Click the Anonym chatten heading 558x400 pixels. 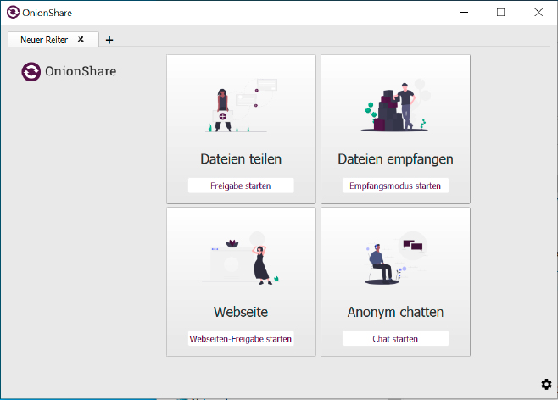pyautogui.click(x=395, y=312)
